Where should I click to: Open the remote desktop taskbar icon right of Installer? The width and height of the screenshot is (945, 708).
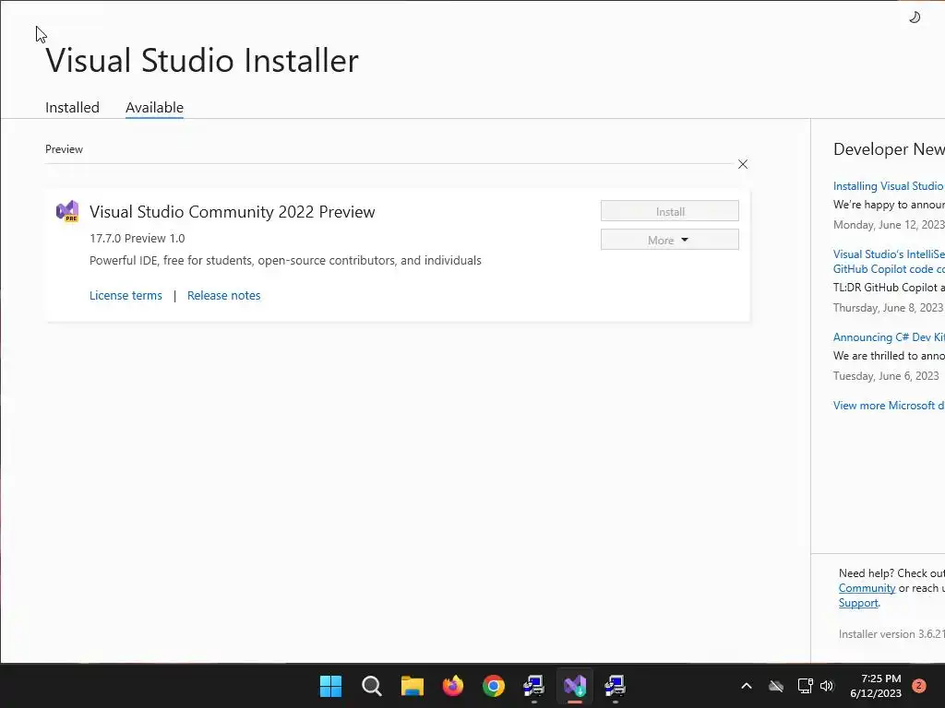(615, 686)
